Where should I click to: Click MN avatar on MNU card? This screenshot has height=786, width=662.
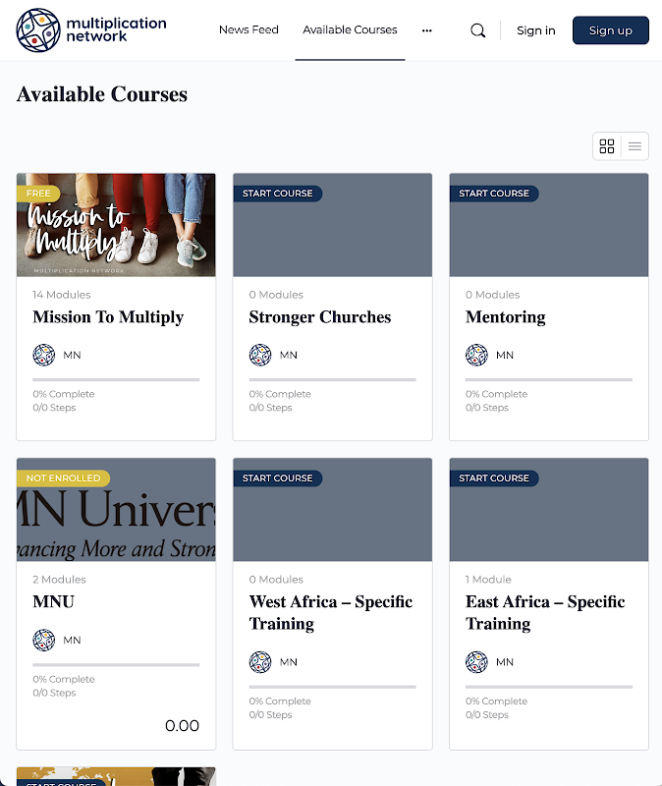[43, 640]
